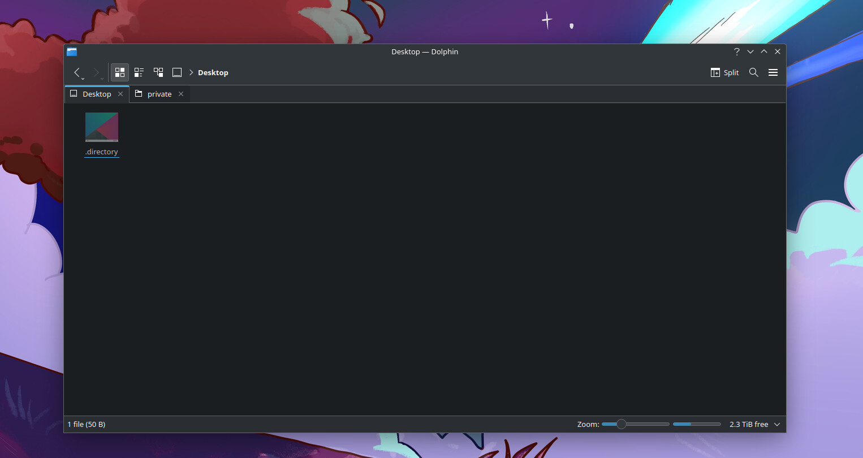Switch to Details tree view mode
This screenshot has height=458, width=863.
[158, 72]
